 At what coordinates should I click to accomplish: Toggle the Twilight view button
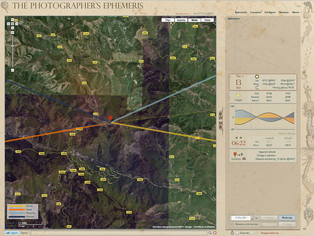pyautogui.click(x=269, y=218)
